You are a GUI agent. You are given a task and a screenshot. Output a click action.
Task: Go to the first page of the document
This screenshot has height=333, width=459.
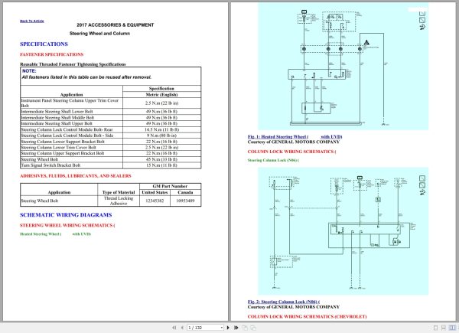pos(174,328)
